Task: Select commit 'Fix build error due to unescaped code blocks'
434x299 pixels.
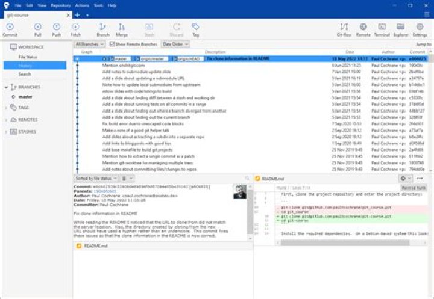Action: click(251, 123)
